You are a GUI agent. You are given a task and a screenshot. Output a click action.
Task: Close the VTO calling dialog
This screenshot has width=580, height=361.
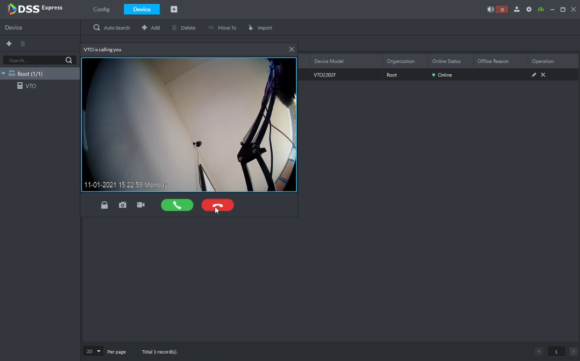point(292,49)
